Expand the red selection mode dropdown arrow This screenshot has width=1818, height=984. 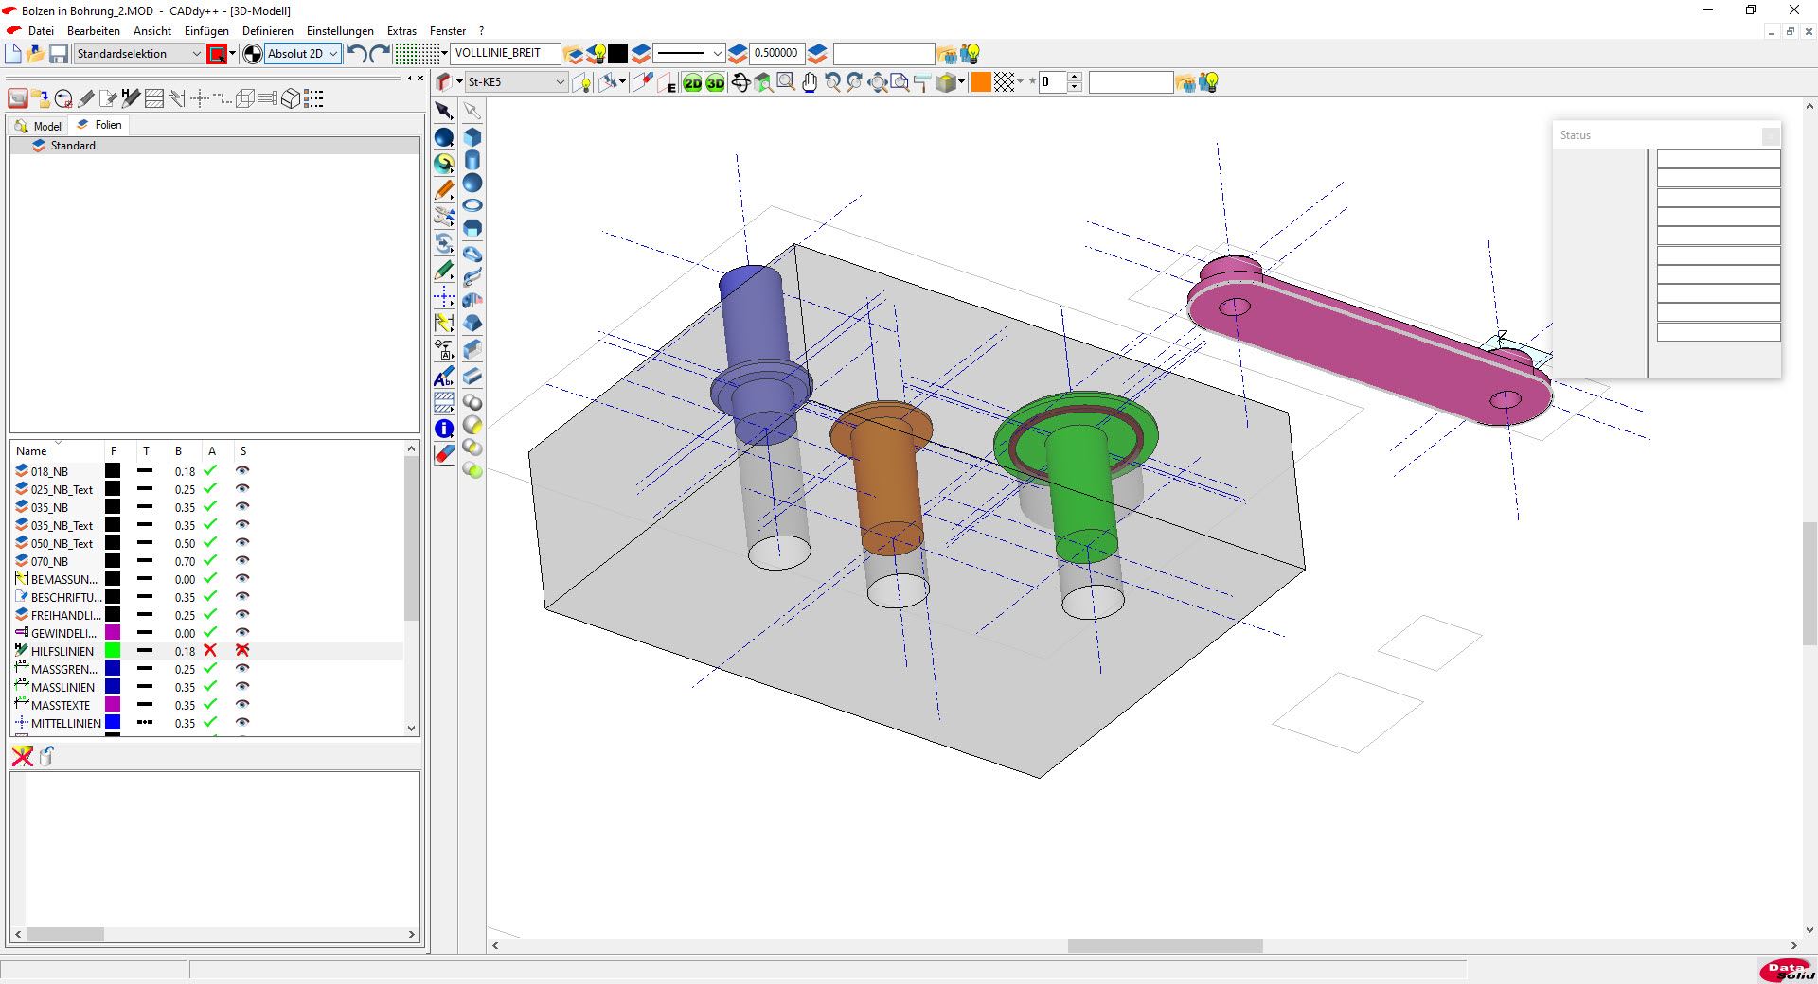point(232,54)
